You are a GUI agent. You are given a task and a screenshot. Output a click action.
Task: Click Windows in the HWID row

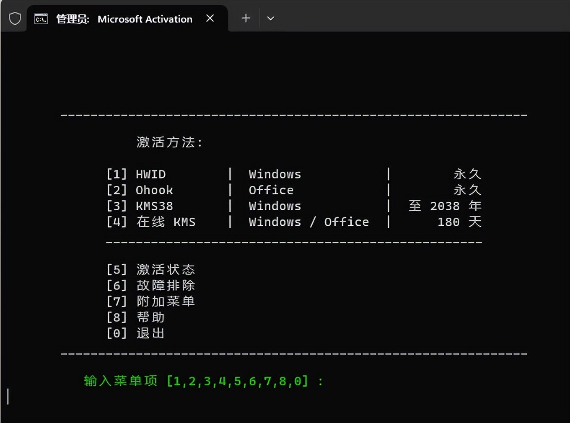(275, 174)
